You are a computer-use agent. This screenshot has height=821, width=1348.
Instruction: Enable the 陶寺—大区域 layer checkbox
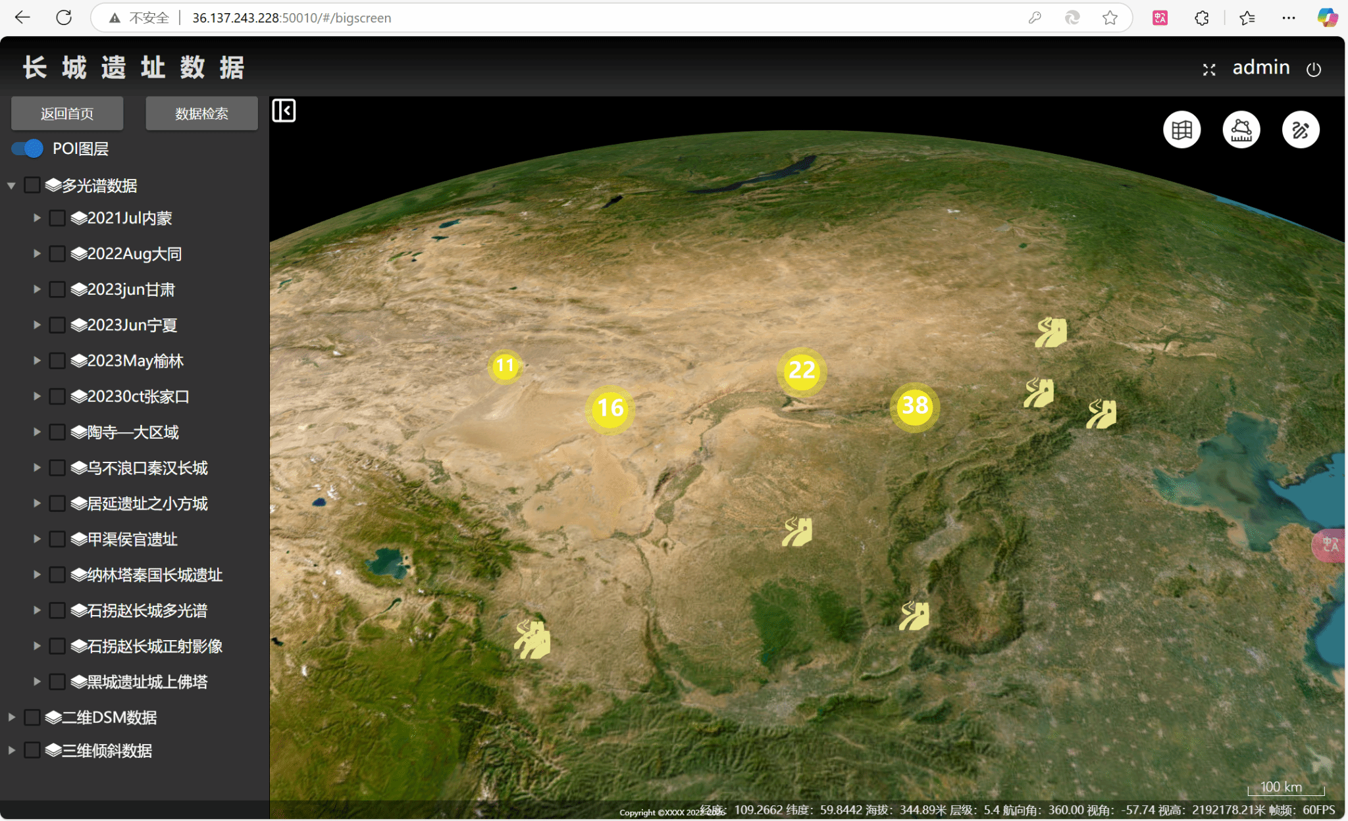pos(57,432)
